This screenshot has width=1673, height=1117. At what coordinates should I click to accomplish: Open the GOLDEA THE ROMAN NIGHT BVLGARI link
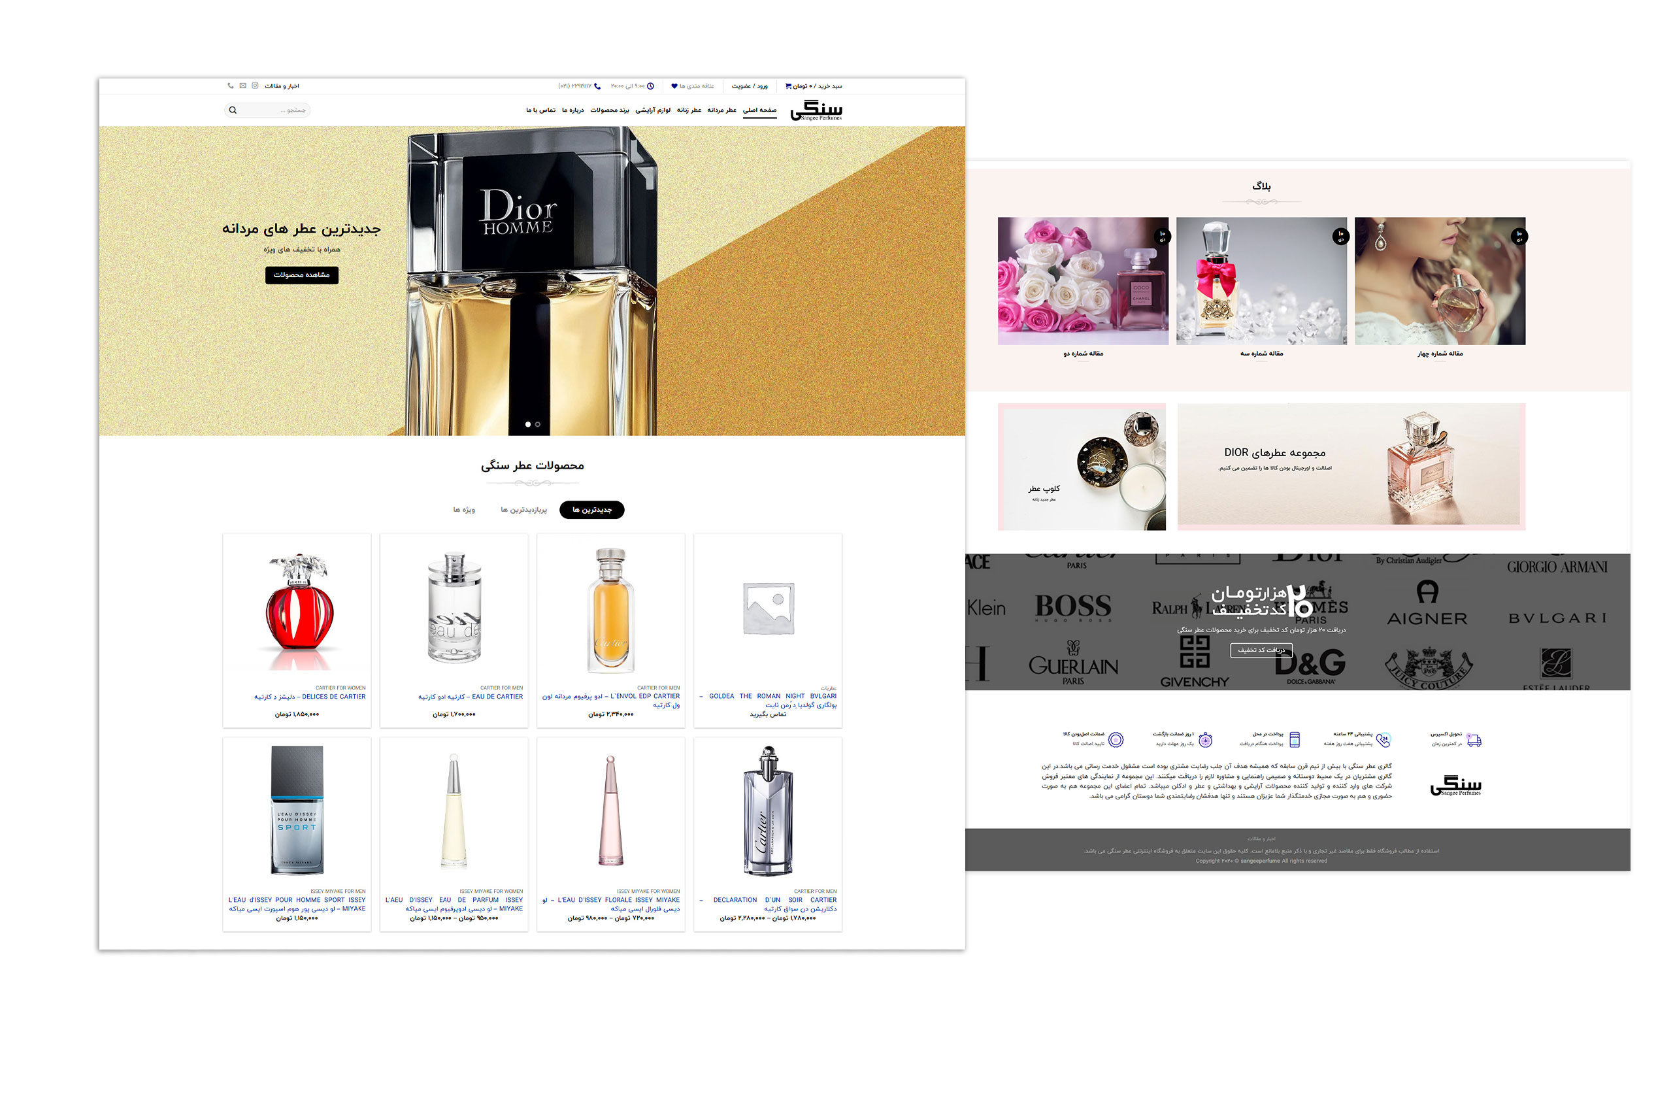click(768, 700)
